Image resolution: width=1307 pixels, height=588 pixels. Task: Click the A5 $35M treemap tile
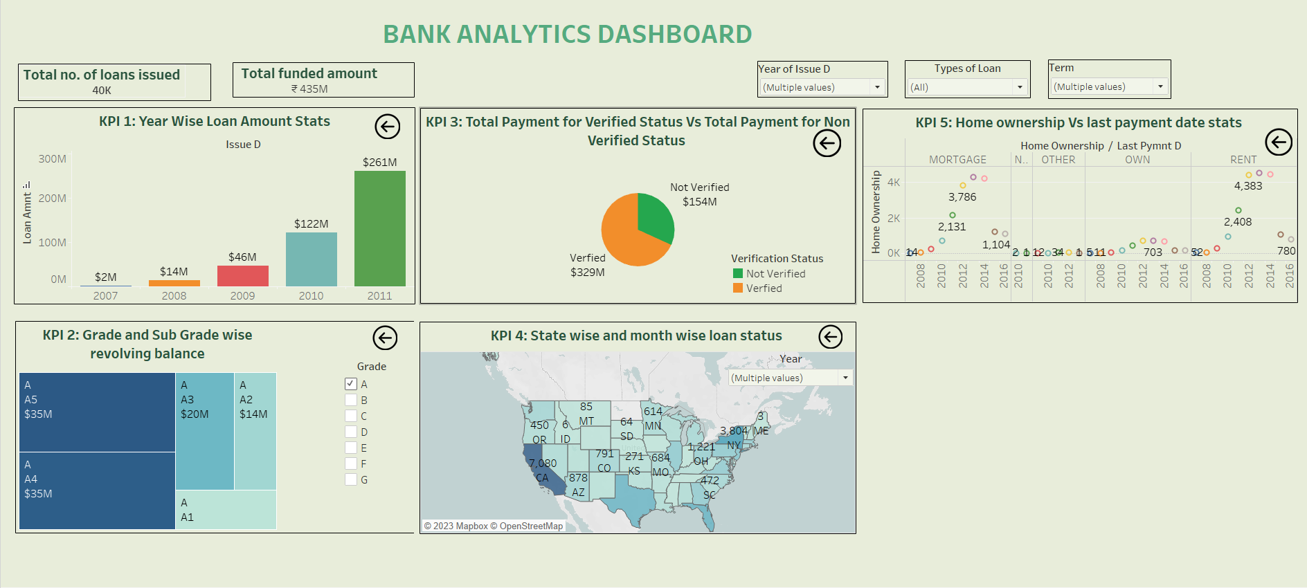pos(97,412)
